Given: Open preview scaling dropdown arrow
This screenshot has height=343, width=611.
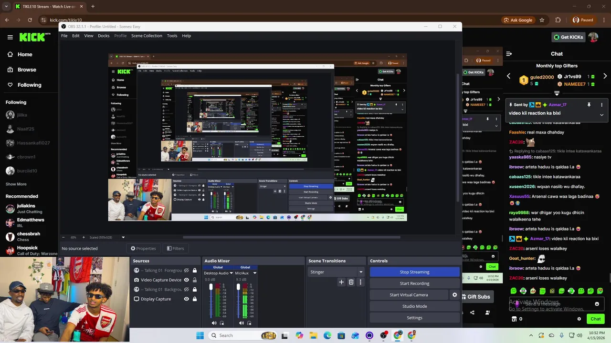Looking at the screenshot, I should pos(123,237).
